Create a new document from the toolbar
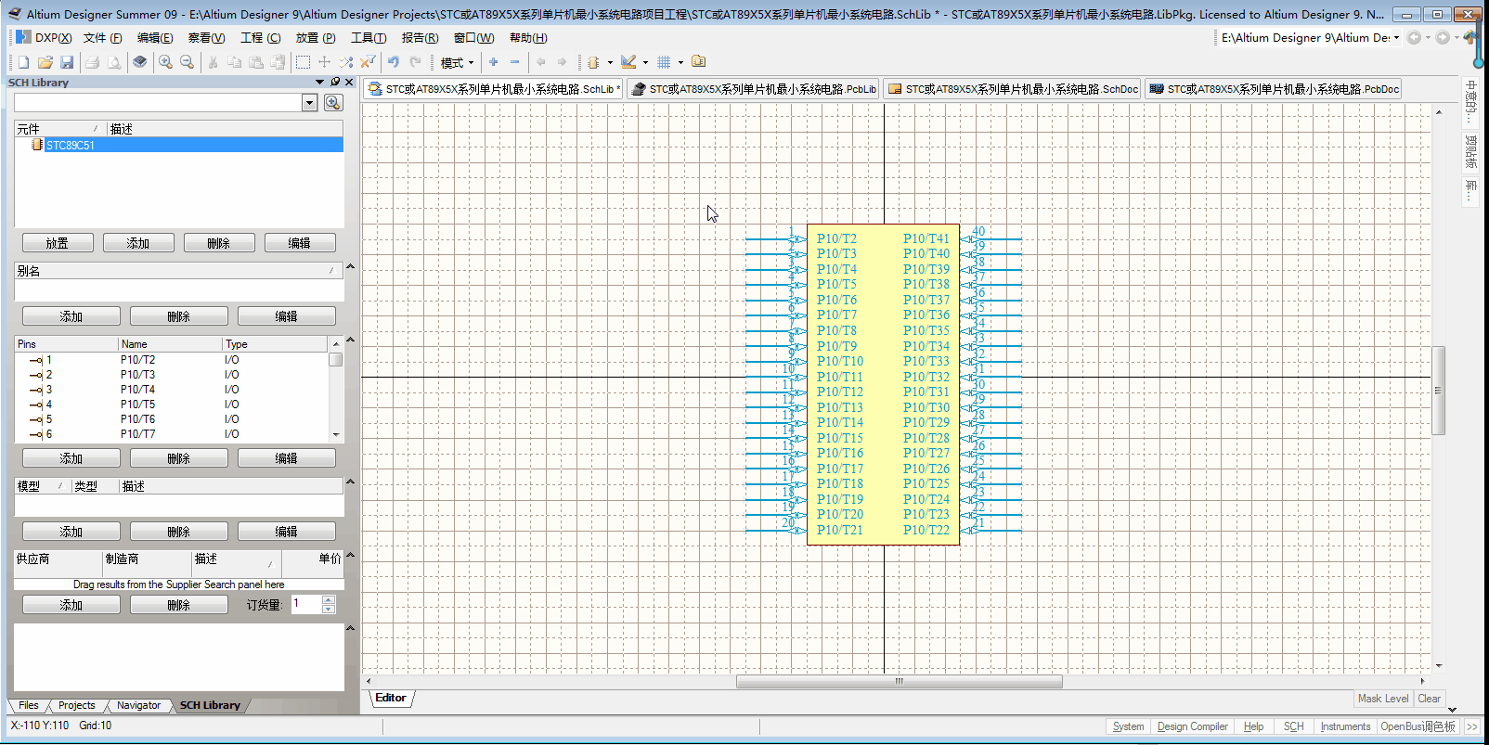The height and width of the screenshot is (745, 1489). pyautogui.click(x=23, y=62)
